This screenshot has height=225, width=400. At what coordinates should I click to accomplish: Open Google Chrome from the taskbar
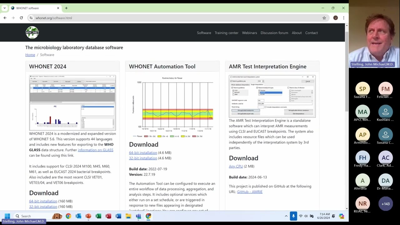[x=68, y=216]
